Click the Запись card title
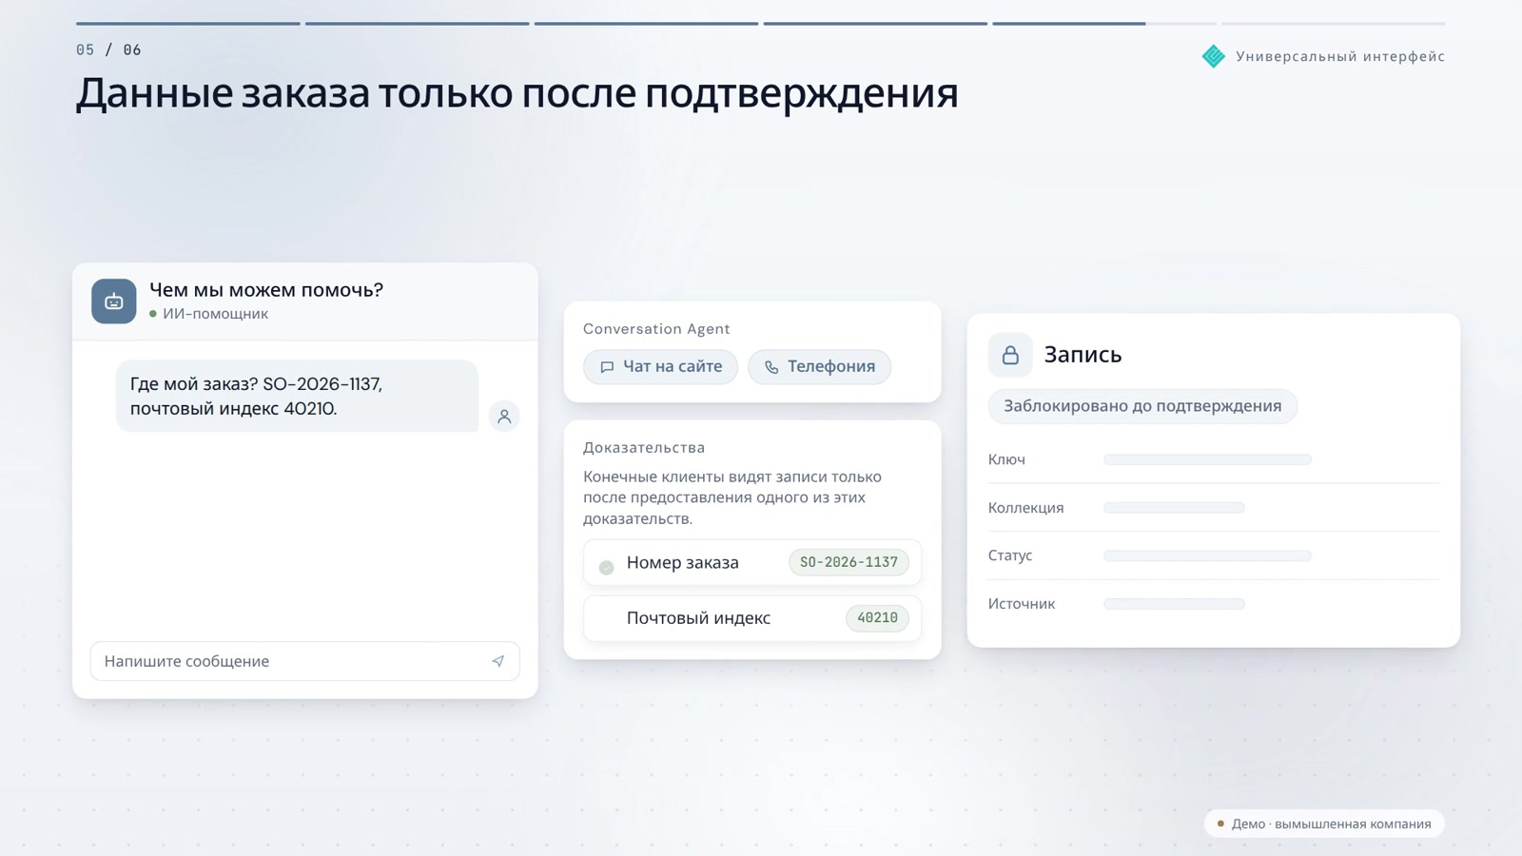1522x856 pixels. click(1083, 355)
